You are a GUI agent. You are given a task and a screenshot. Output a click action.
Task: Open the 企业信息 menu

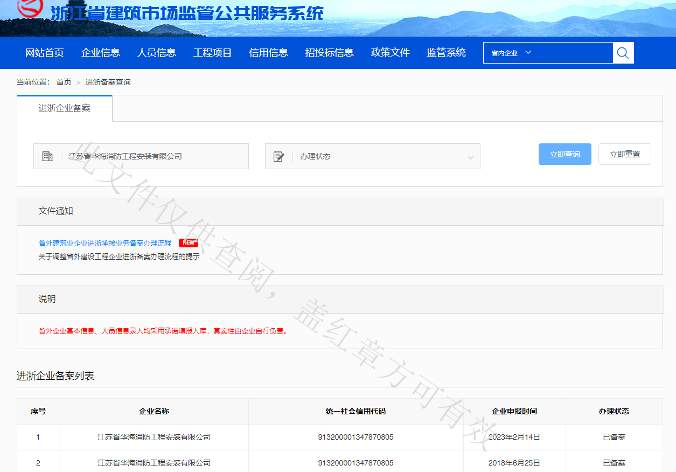pyautogui.click(x=100, y=52)
